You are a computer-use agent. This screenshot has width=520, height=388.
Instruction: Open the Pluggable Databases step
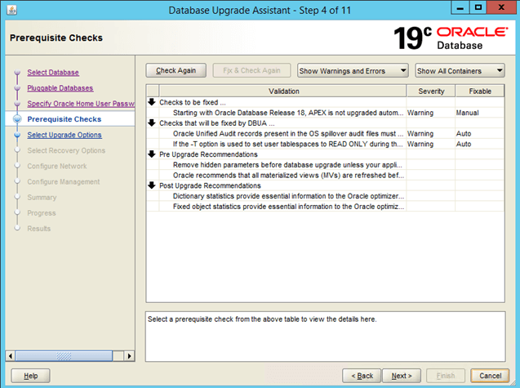click(x=60, y=88)
